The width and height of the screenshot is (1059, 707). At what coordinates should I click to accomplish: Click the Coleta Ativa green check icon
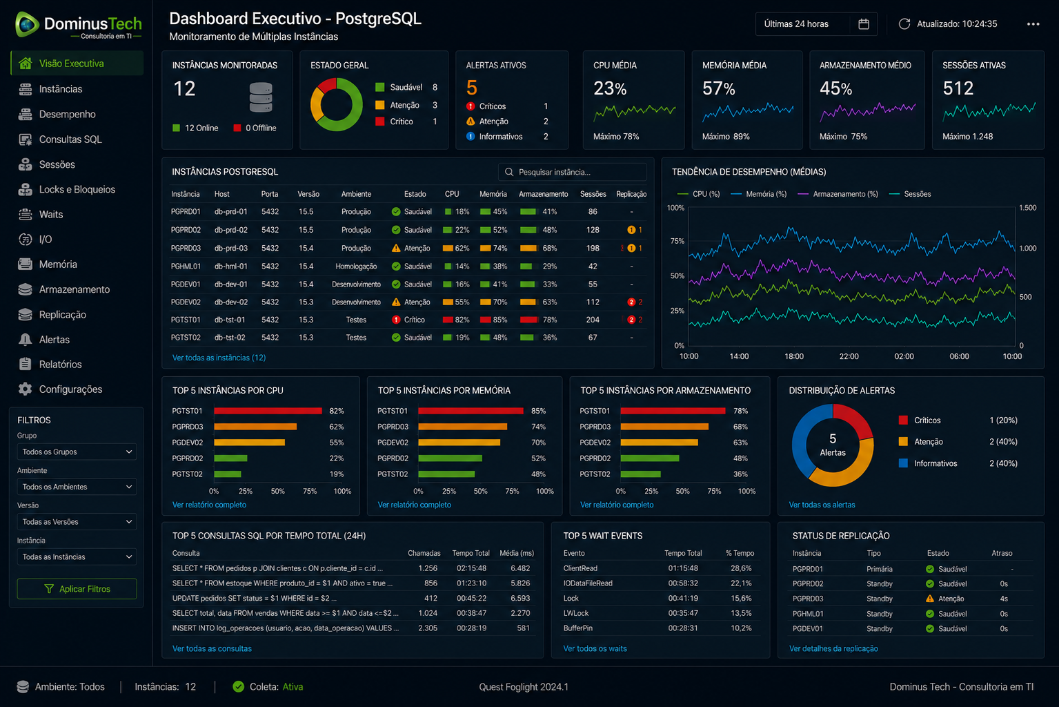point(239,687)
